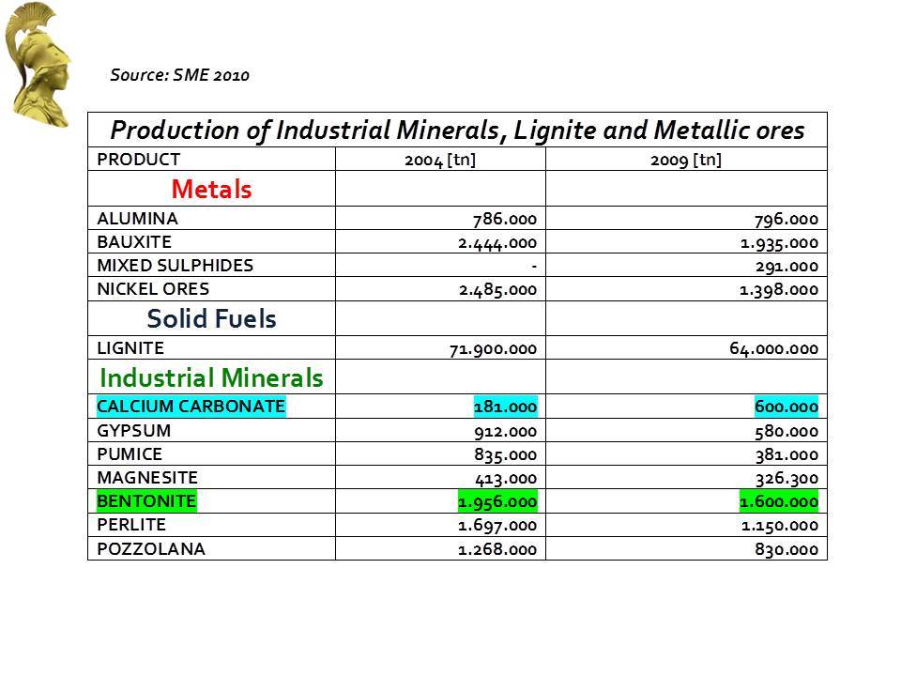Select the NICKEL ORES row label
The image size is (901, 676).
tap(153, 289)
